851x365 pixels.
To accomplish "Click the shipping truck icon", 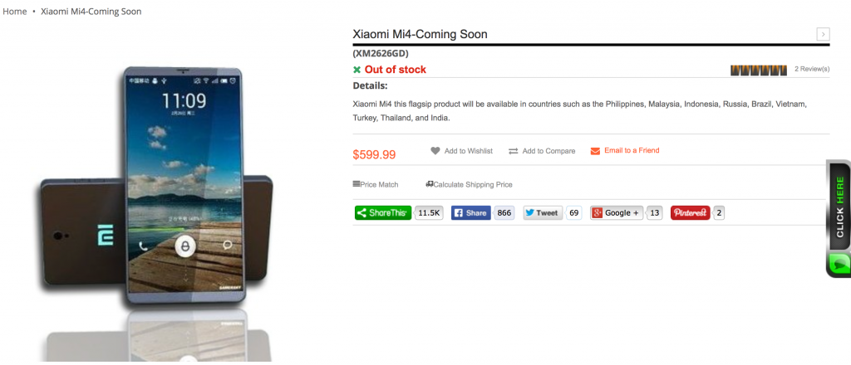I will click(x=430, y=184).
